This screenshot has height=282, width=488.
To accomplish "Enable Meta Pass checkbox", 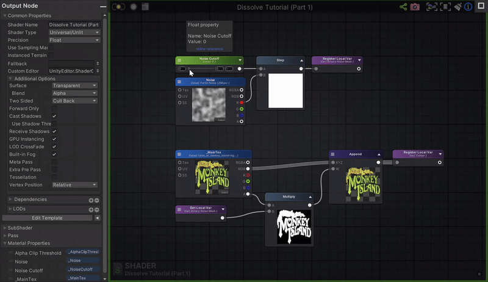I will point(54,162).
